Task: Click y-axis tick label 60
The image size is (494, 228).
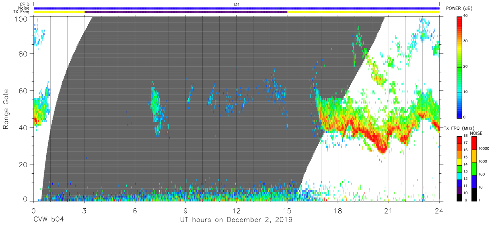Action: [24, 91]
